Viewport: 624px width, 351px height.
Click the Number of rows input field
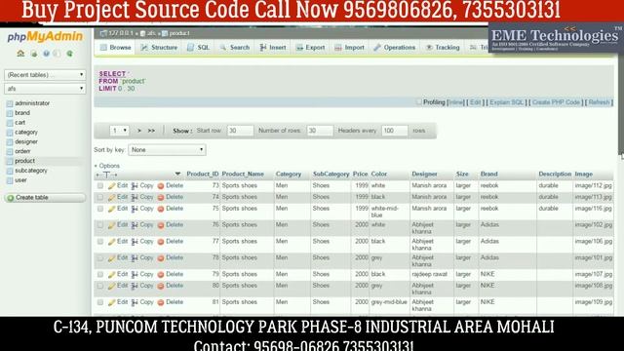(320, 131)
